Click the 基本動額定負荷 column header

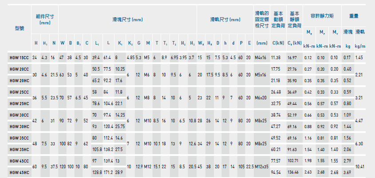(278, 19)
